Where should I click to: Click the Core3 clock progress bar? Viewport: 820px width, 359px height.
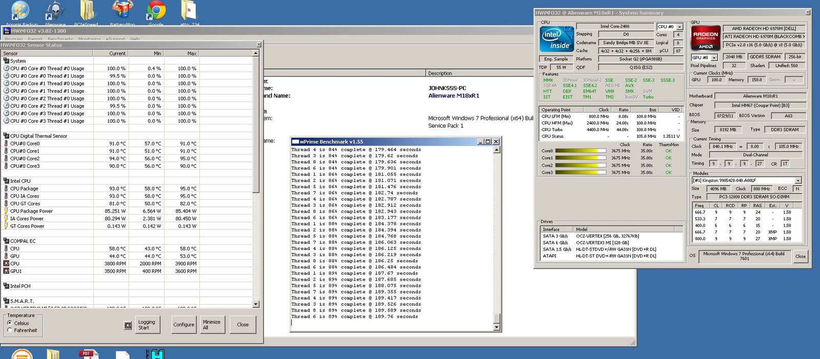click(x=581, y=173)
